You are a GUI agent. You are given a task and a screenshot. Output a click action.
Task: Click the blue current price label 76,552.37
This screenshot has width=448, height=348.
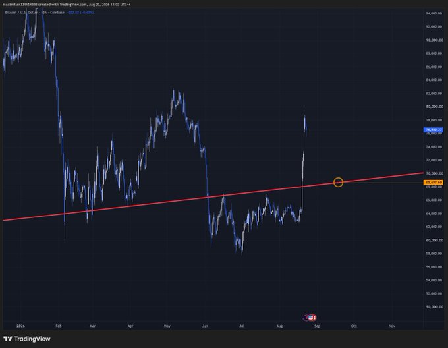point(434,130)
